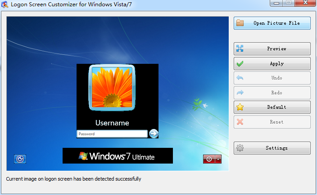
Task: Close the Logon Screen Customizer window
Action: tap(304, 3)
